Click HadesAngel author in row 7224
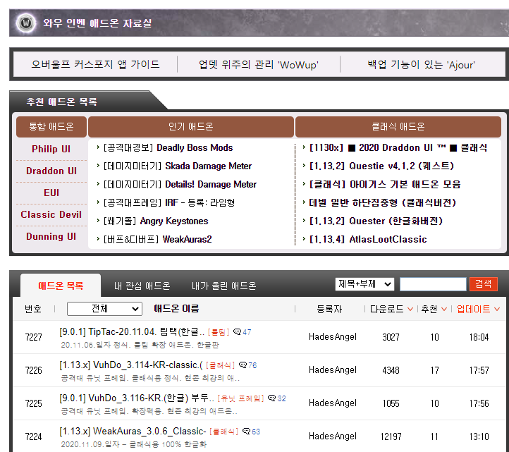 (333, 436)
